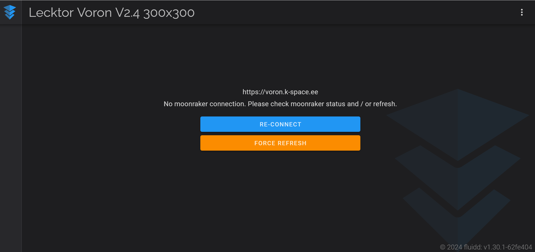Screen dimensions: 535x252
Task: Click the FORCE REFRESH button
Action: coord(280,143)
